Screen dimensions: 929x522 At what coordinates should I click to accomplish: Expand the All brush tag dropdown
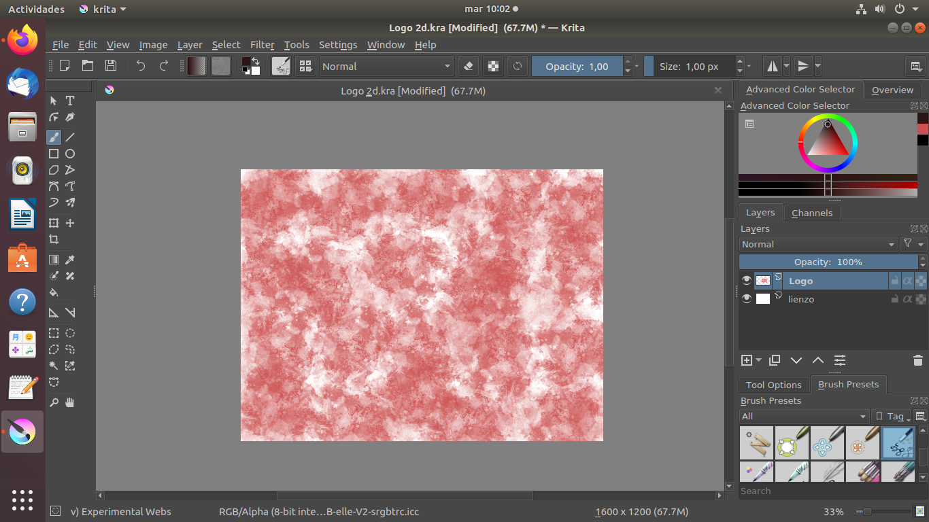(804, 416)
